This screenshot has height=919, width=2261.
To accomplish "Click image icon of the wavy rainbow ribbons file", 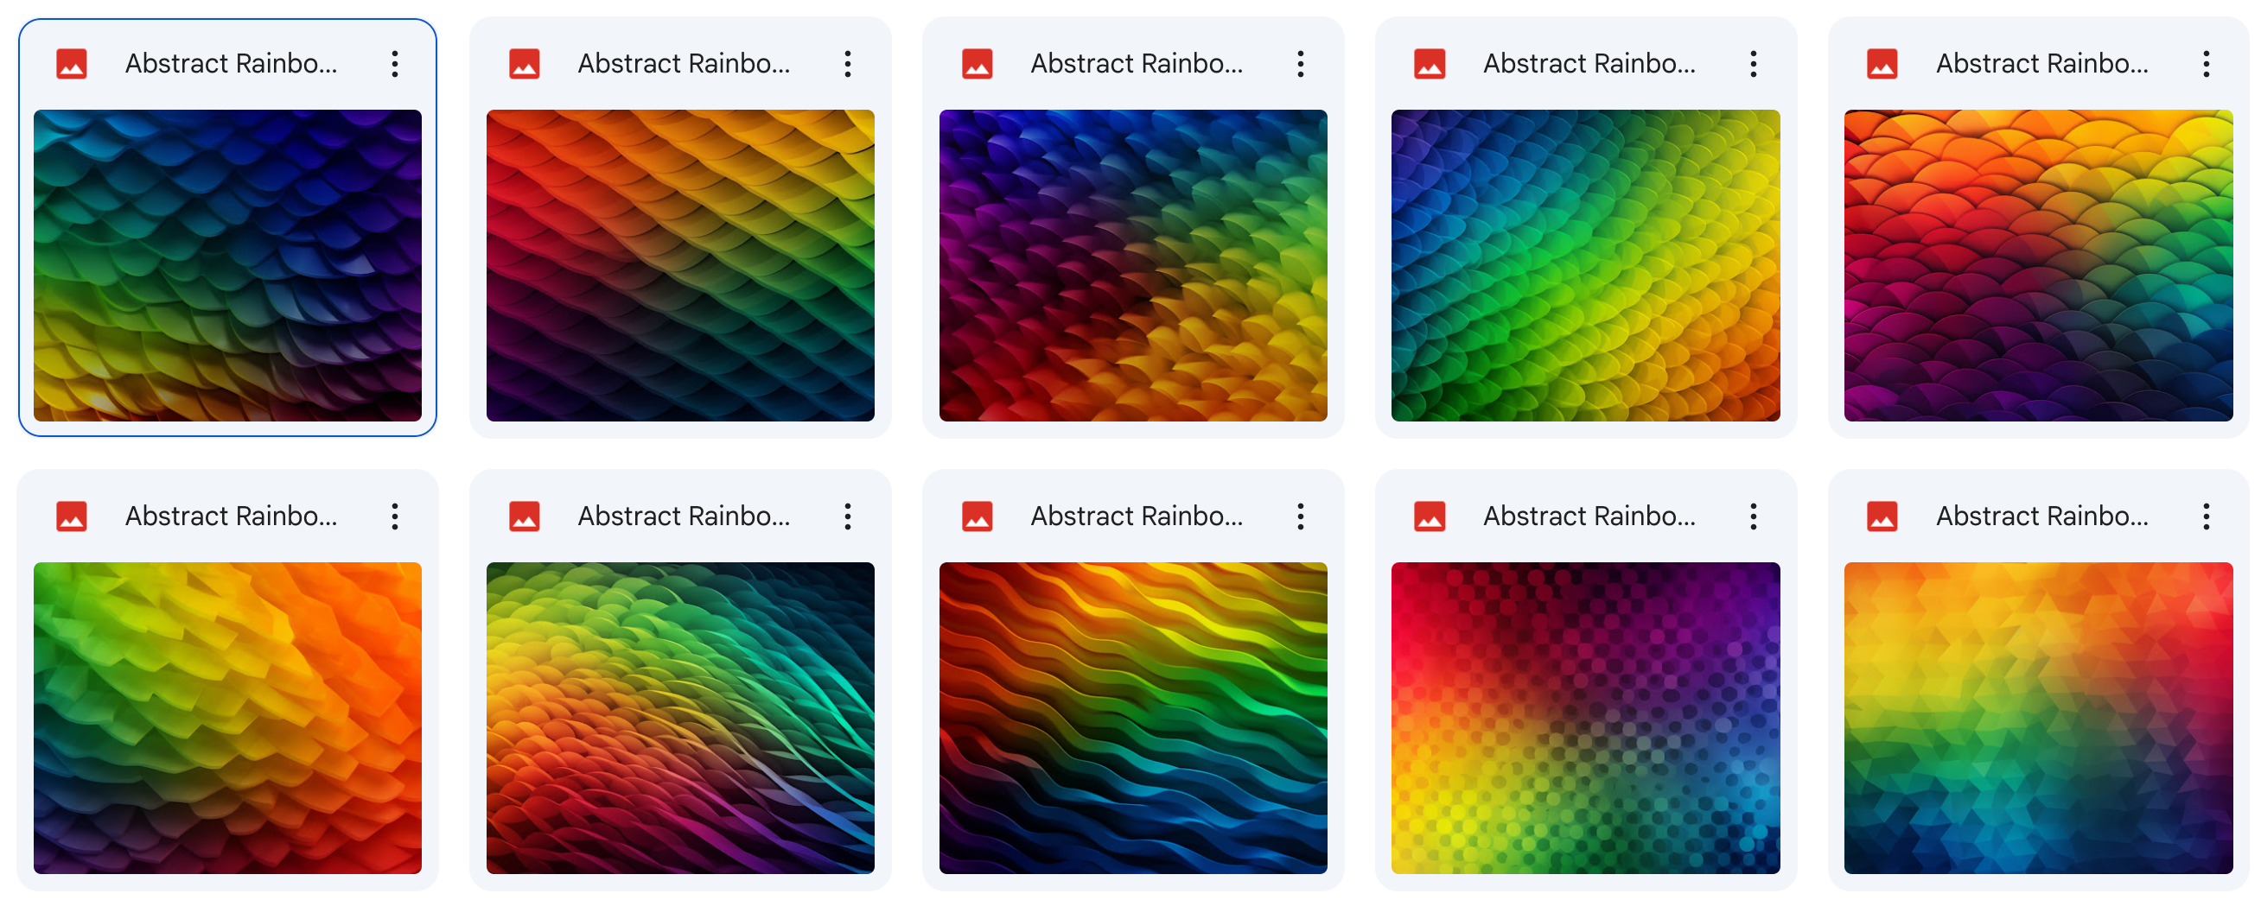I will (x=977, y=517).
